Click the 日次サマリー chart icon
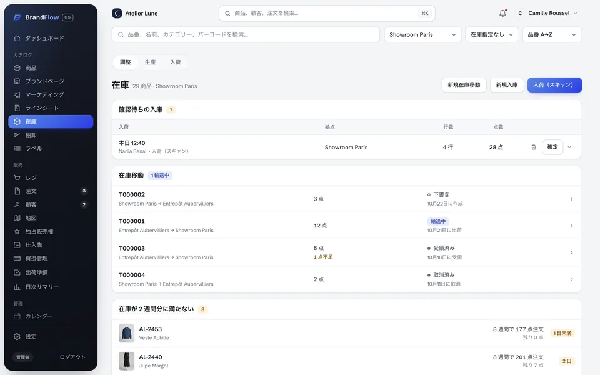The height and width of the screenshot is (375, 600). pyautogui.click(x=17, y=287)
